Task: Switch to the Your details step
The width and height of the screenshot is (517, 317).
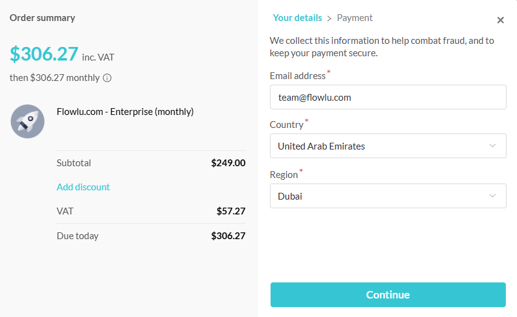Action: [297, 18]
